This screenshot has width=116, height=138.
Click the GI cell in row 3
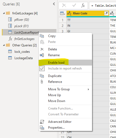[x=88, y=31]
